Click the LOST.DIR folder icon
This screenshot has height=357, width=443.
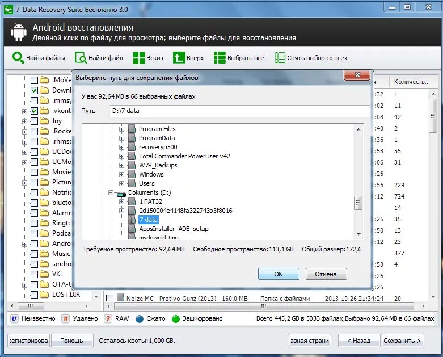coord(44,295)
